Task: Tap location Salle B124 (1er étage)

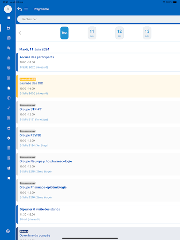Action: click(x=34, y=145)
